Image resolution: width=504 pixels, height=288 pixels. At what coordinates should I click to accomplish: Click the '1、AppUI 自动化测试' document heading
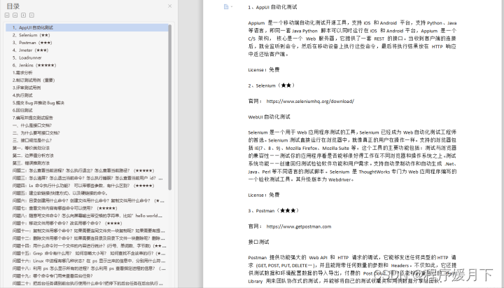pyautogui.click(x=272, y=7)
